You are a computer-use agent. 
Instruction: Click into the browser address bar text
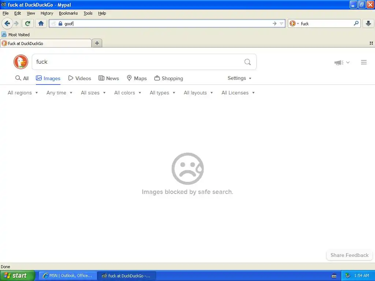tap(167, 23)
